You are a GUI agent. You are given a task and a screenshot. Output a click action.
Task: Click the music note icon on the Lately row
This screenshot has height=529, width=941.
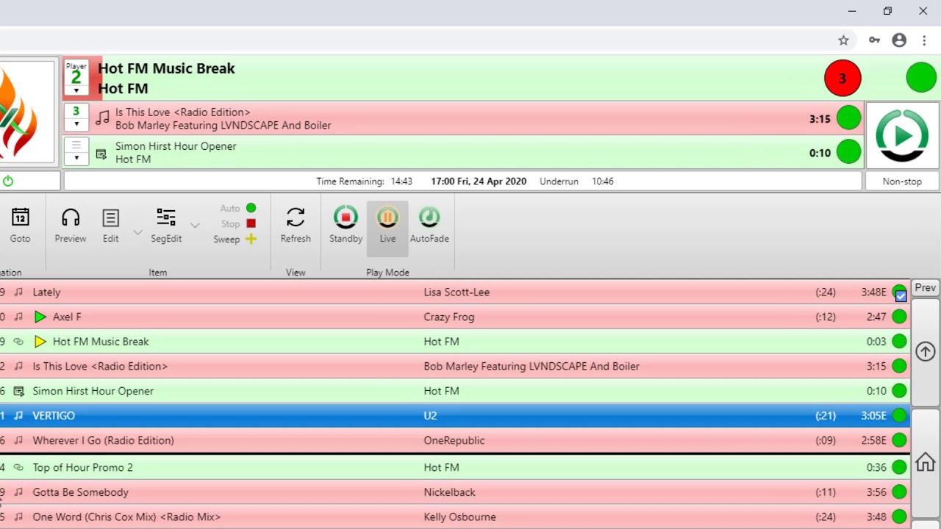(x=19, y=292)
